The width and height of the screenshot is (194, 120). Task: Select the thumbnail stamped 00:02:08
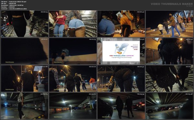click(25, 78)
